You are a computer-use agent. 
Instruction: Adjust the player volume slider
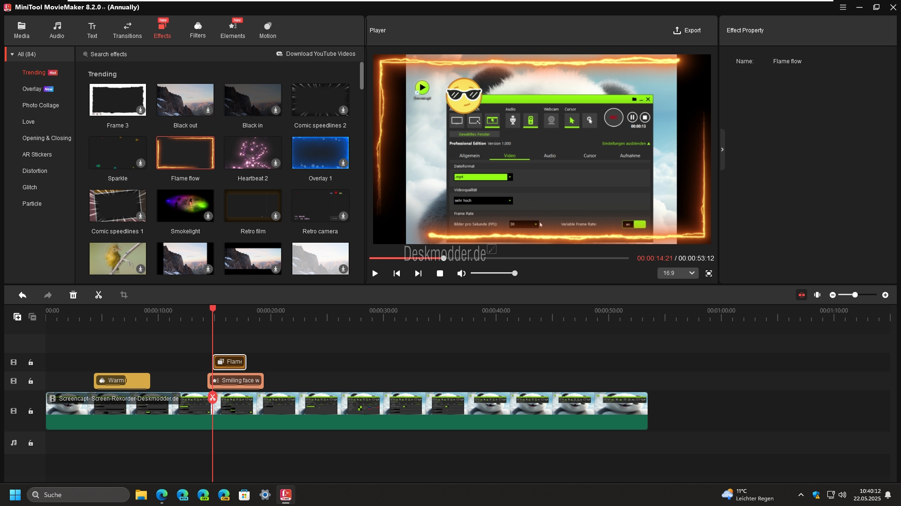tap(494, 274)
